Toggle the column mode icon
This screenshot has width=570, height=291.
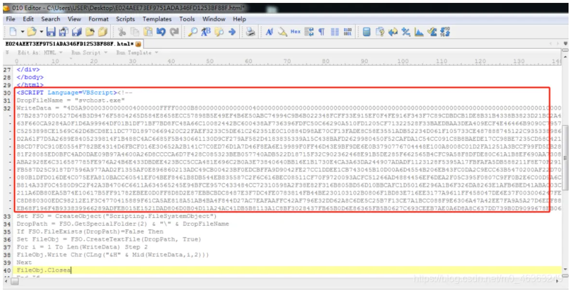(x=335, y=32)
